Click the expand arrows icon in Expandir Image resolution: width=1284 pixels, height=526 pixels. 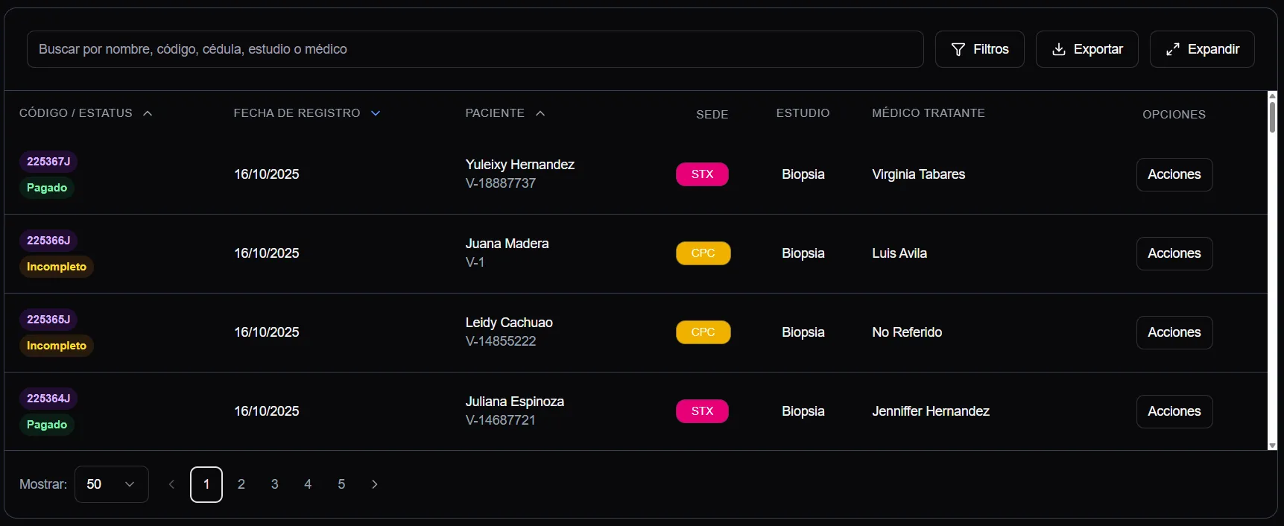point(1173,49)
